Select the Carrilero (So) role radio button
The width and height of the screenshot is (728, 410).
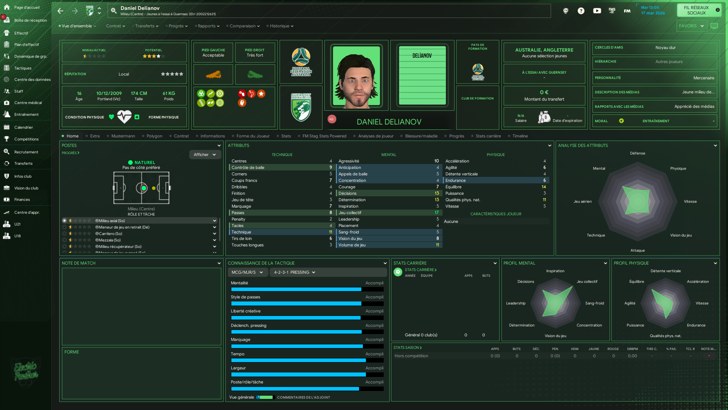point(64,233)
